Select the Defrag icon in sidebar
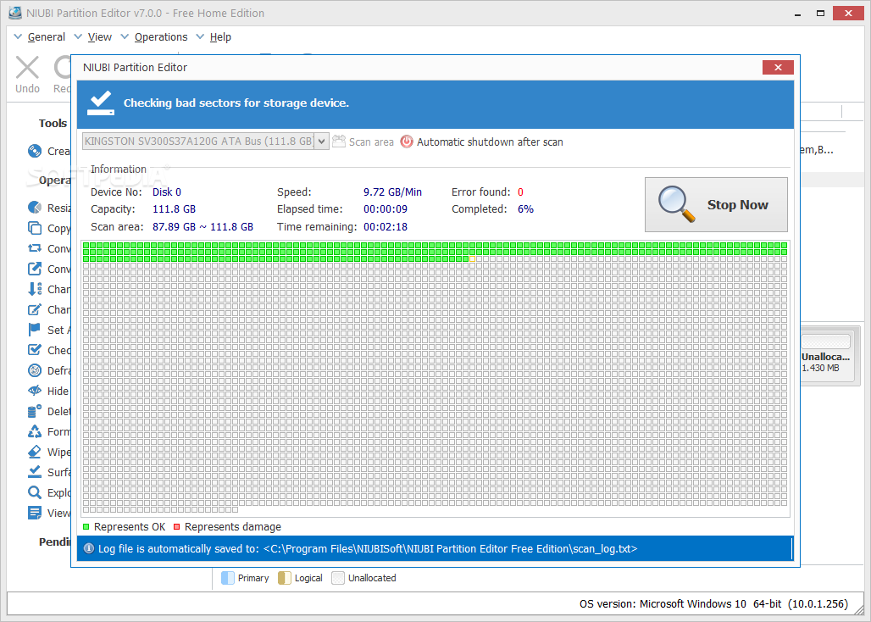This screenshot has height=622, width=871. tap(35, 371)
